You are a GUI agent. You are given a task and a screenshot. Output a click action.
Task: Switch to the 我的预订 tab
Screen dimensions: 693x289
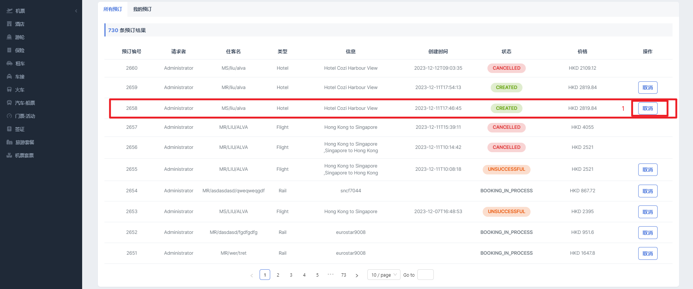pos(142,9)
